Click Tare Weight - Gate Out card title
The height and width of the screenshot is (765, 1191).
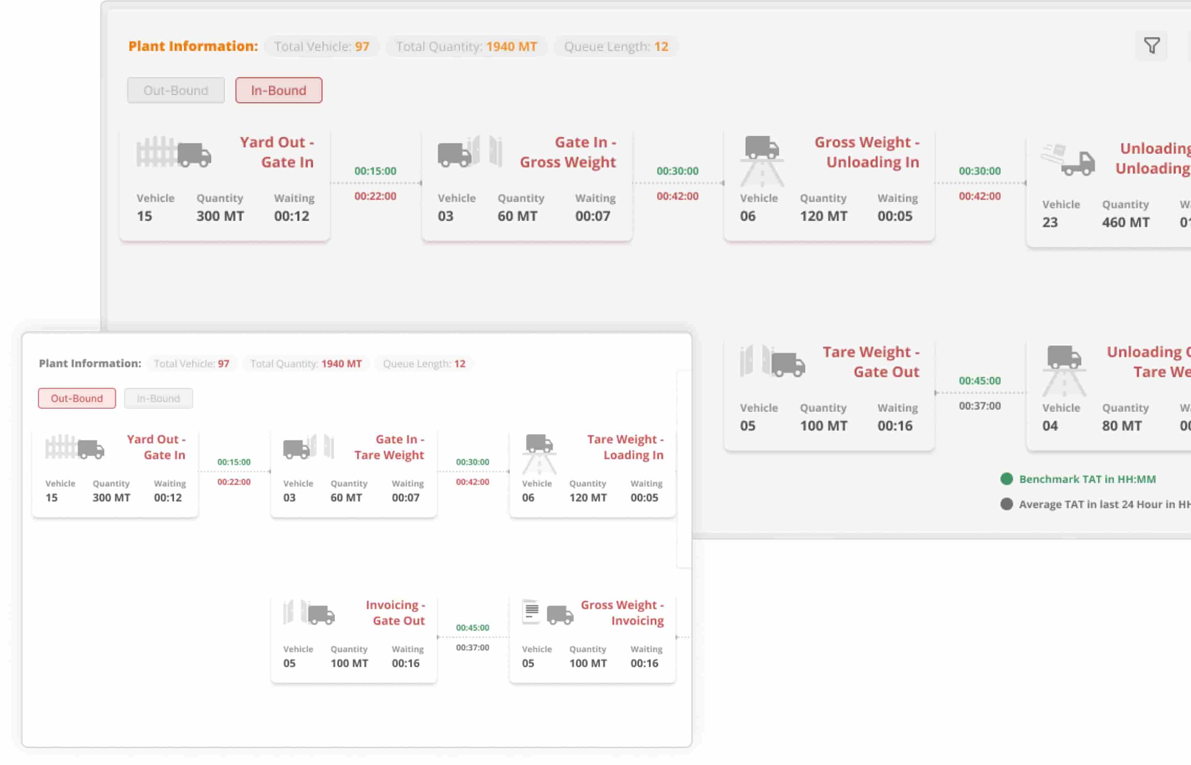871,362
